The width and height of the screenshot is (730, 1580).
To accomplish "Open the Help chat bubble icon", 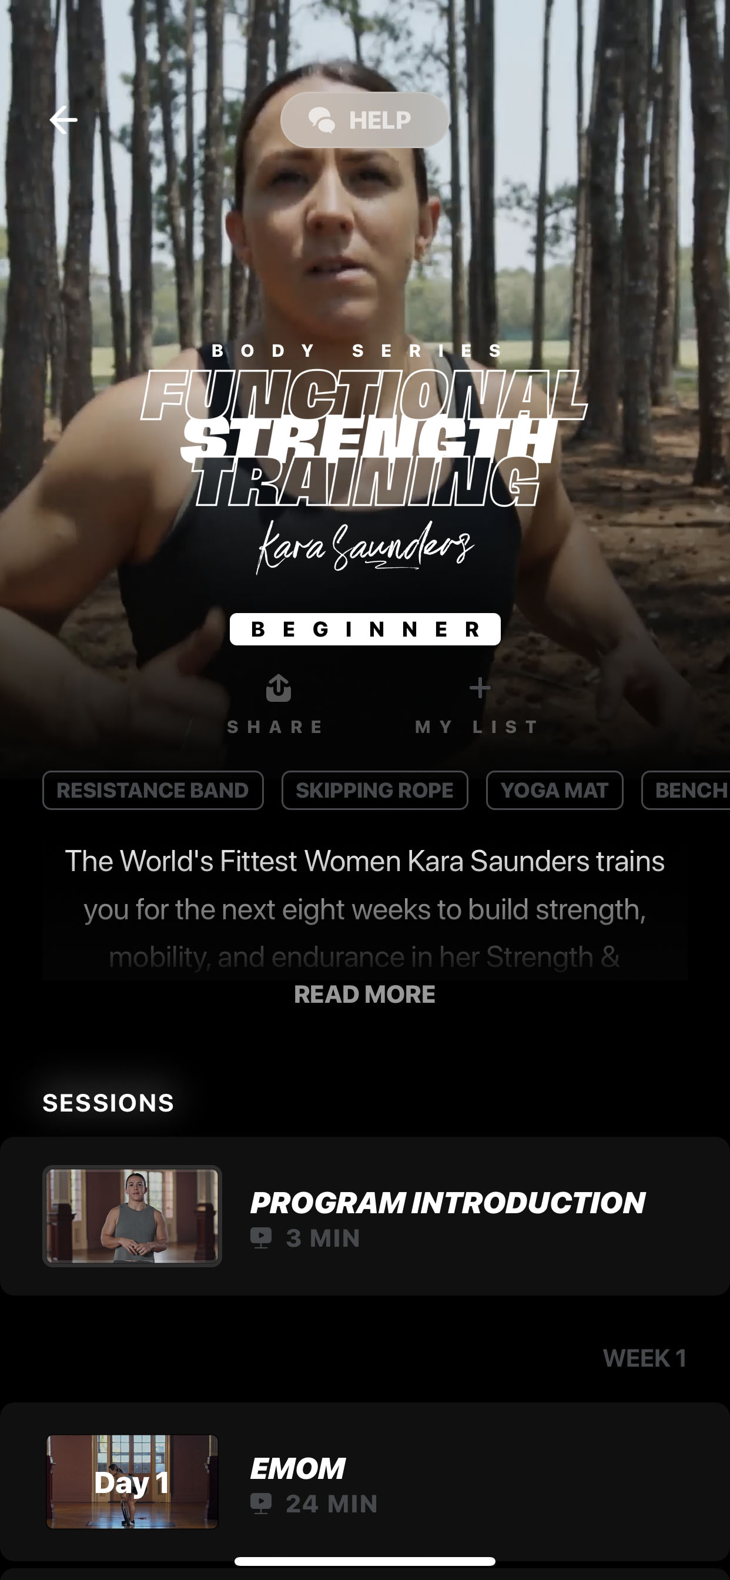I will pos(322,119).
